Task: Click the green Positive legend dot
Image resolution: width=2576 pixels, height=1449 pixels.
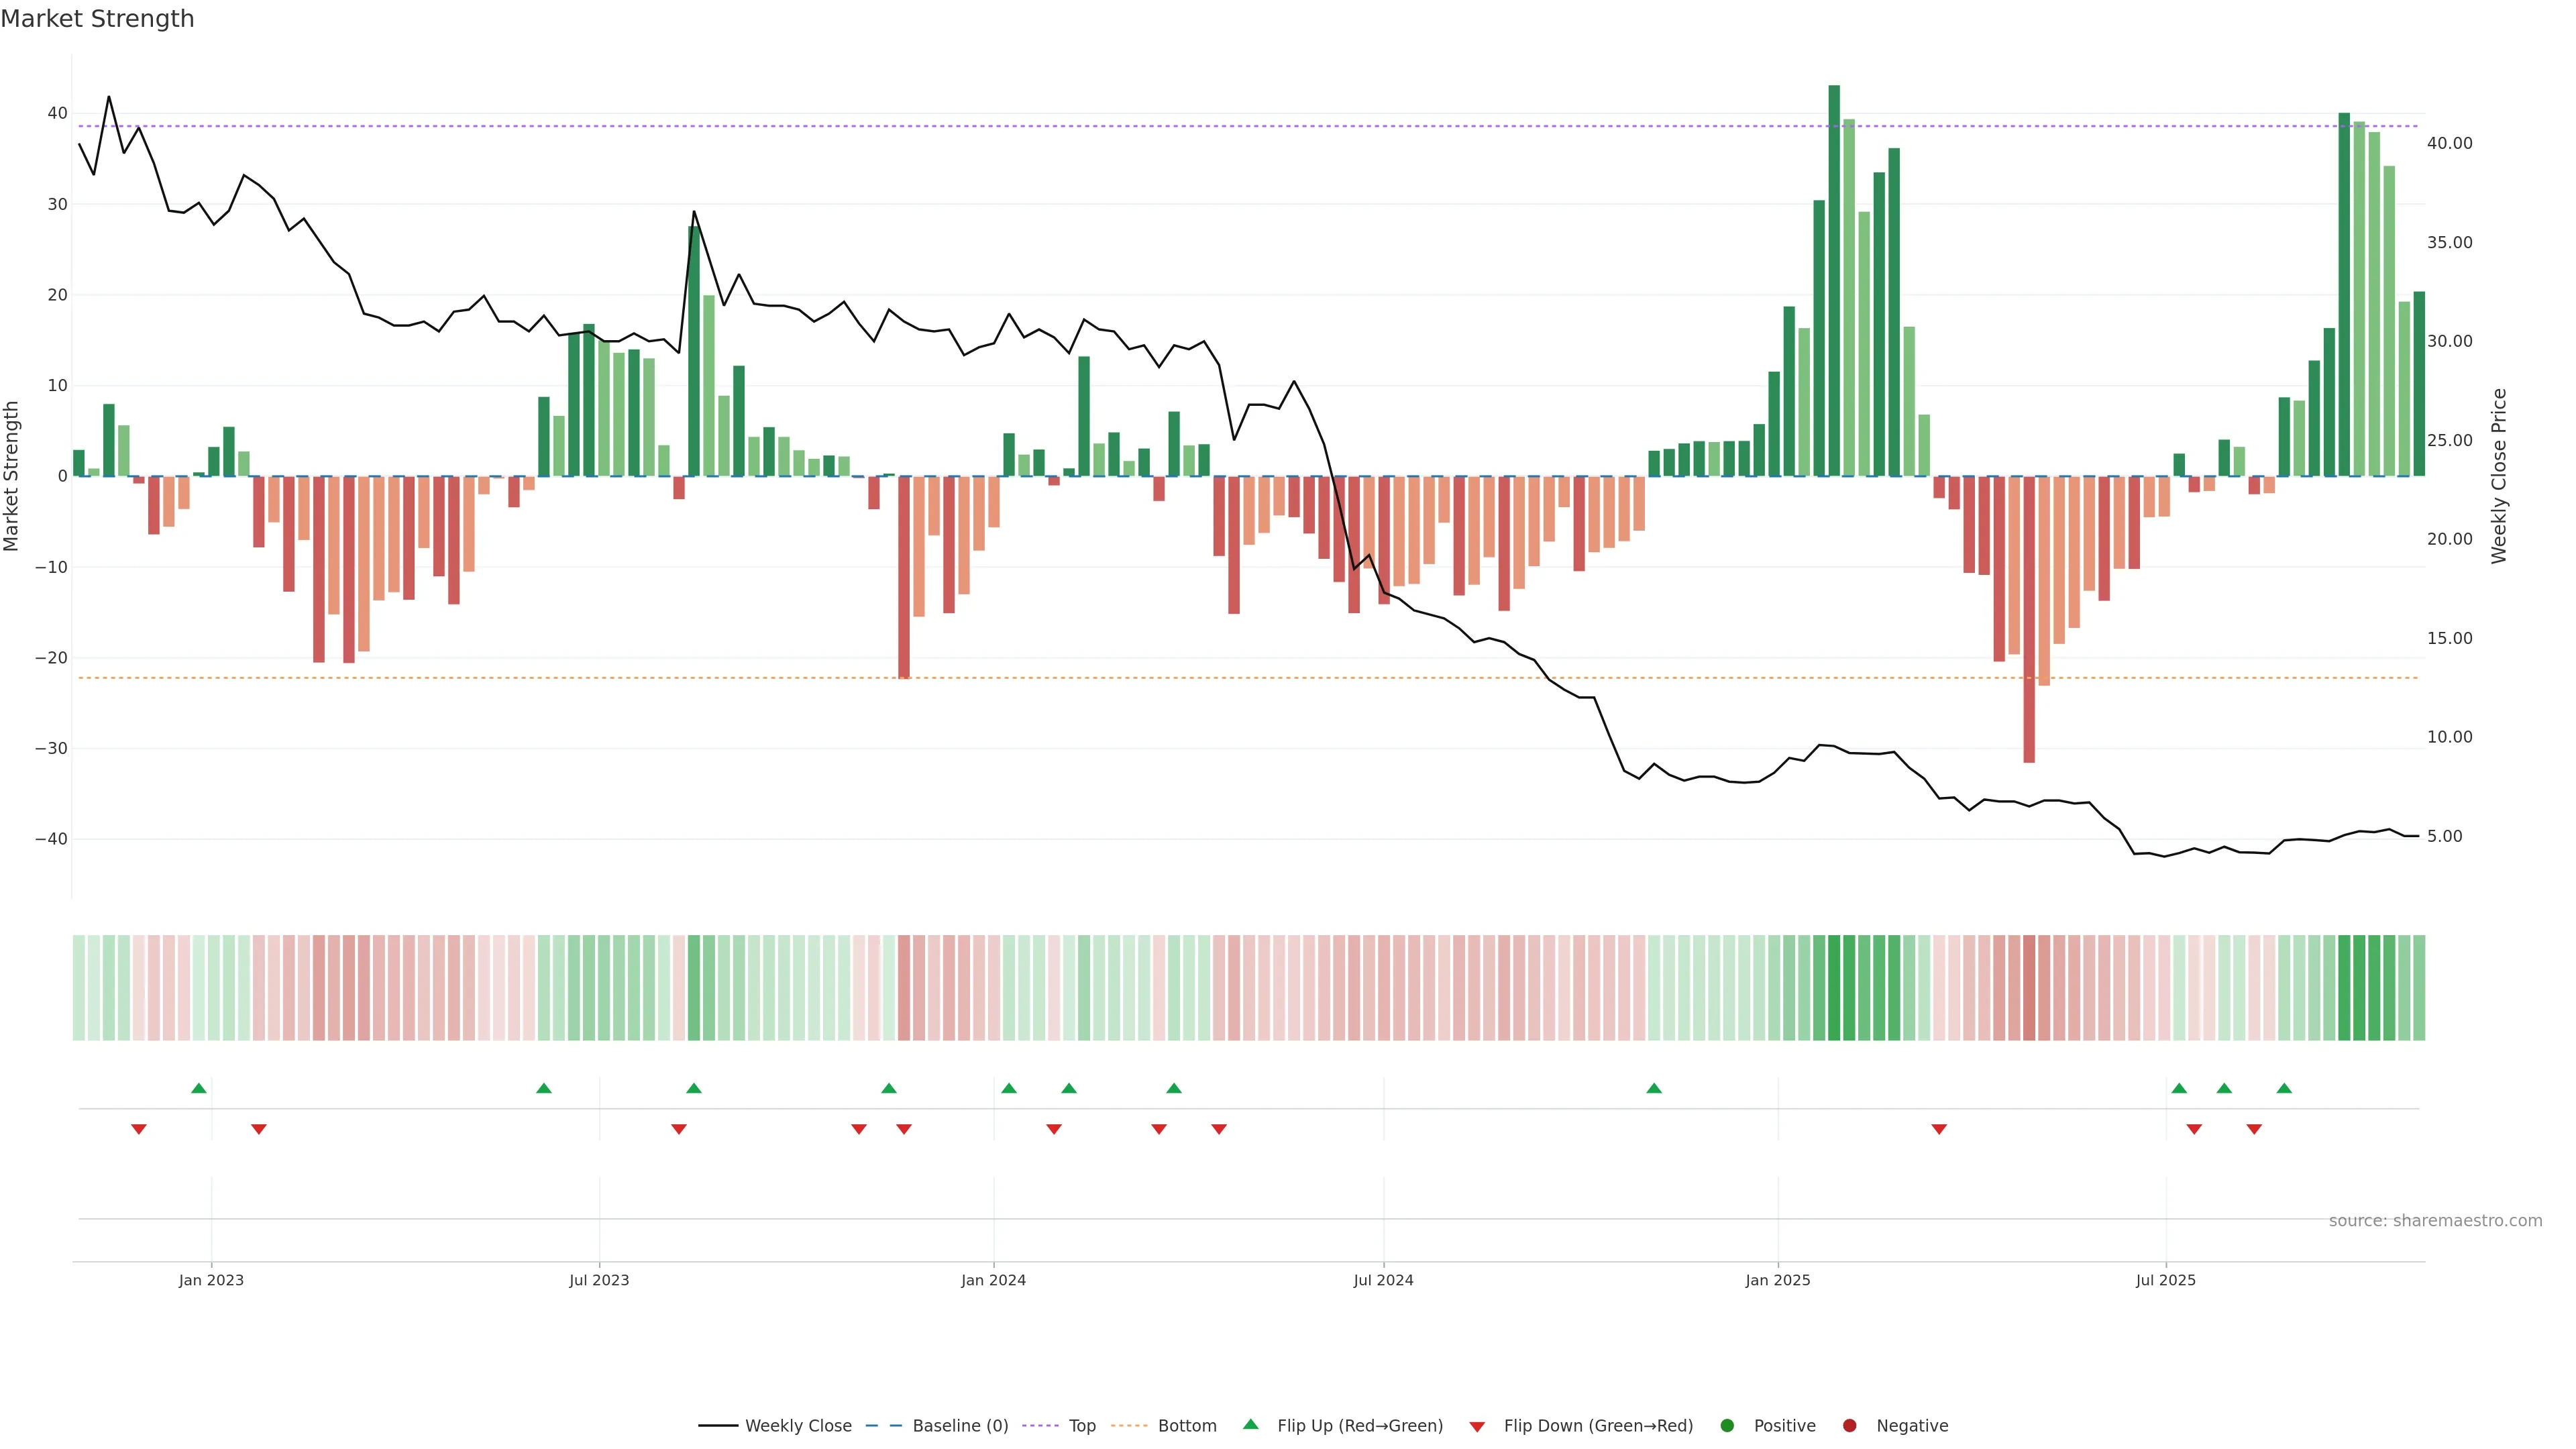Action: [x=1727, y=1426]
